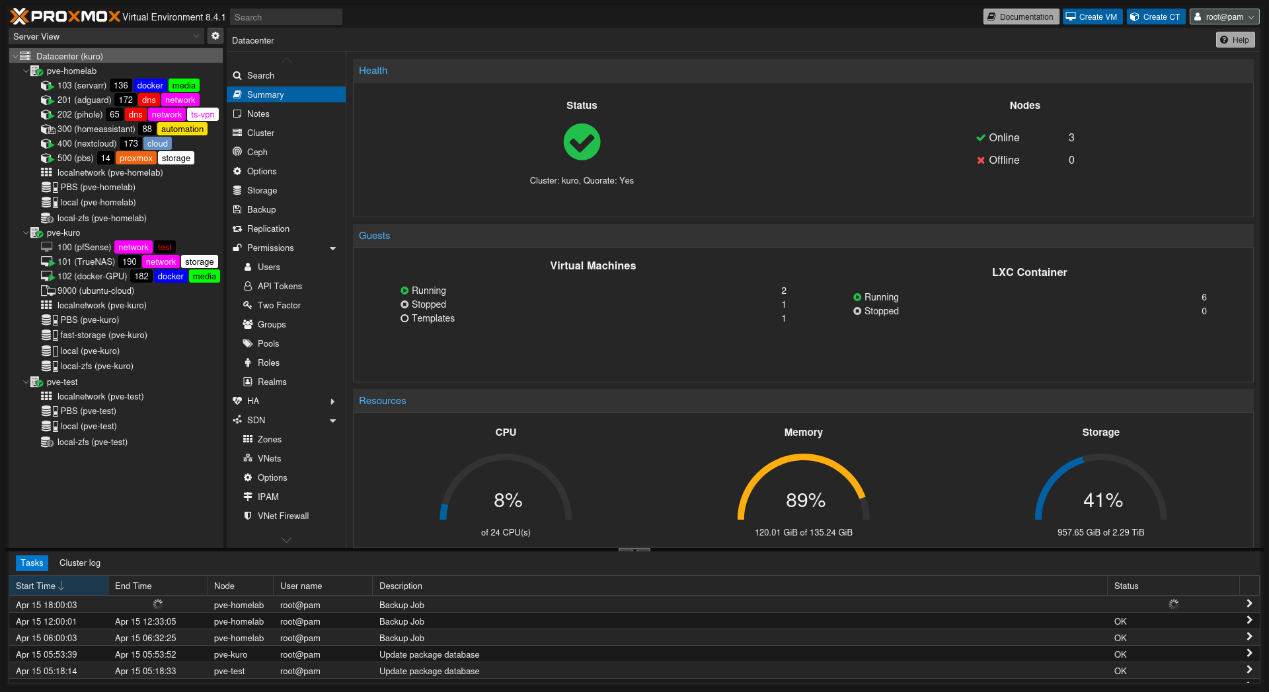
Task: Open the Pools panel
Action: (269, 343)
